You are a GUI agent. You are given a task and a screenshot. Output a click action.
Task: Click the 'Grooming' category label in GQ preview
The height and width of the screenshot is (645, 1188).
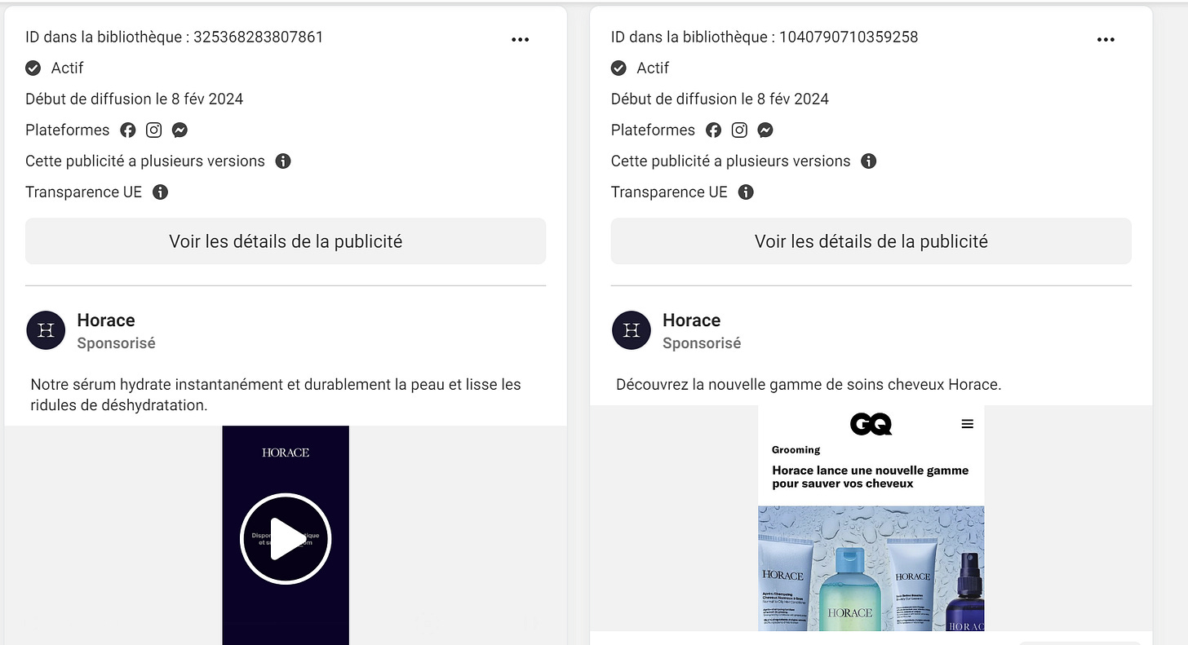pos(796,449)
